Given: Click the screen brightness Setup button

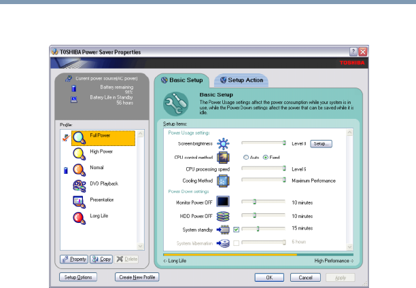Looking at the screenshot, I should [321, 144].
